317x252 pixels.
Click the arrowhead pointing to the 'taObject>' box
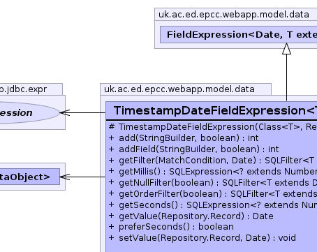coord(65,177)
